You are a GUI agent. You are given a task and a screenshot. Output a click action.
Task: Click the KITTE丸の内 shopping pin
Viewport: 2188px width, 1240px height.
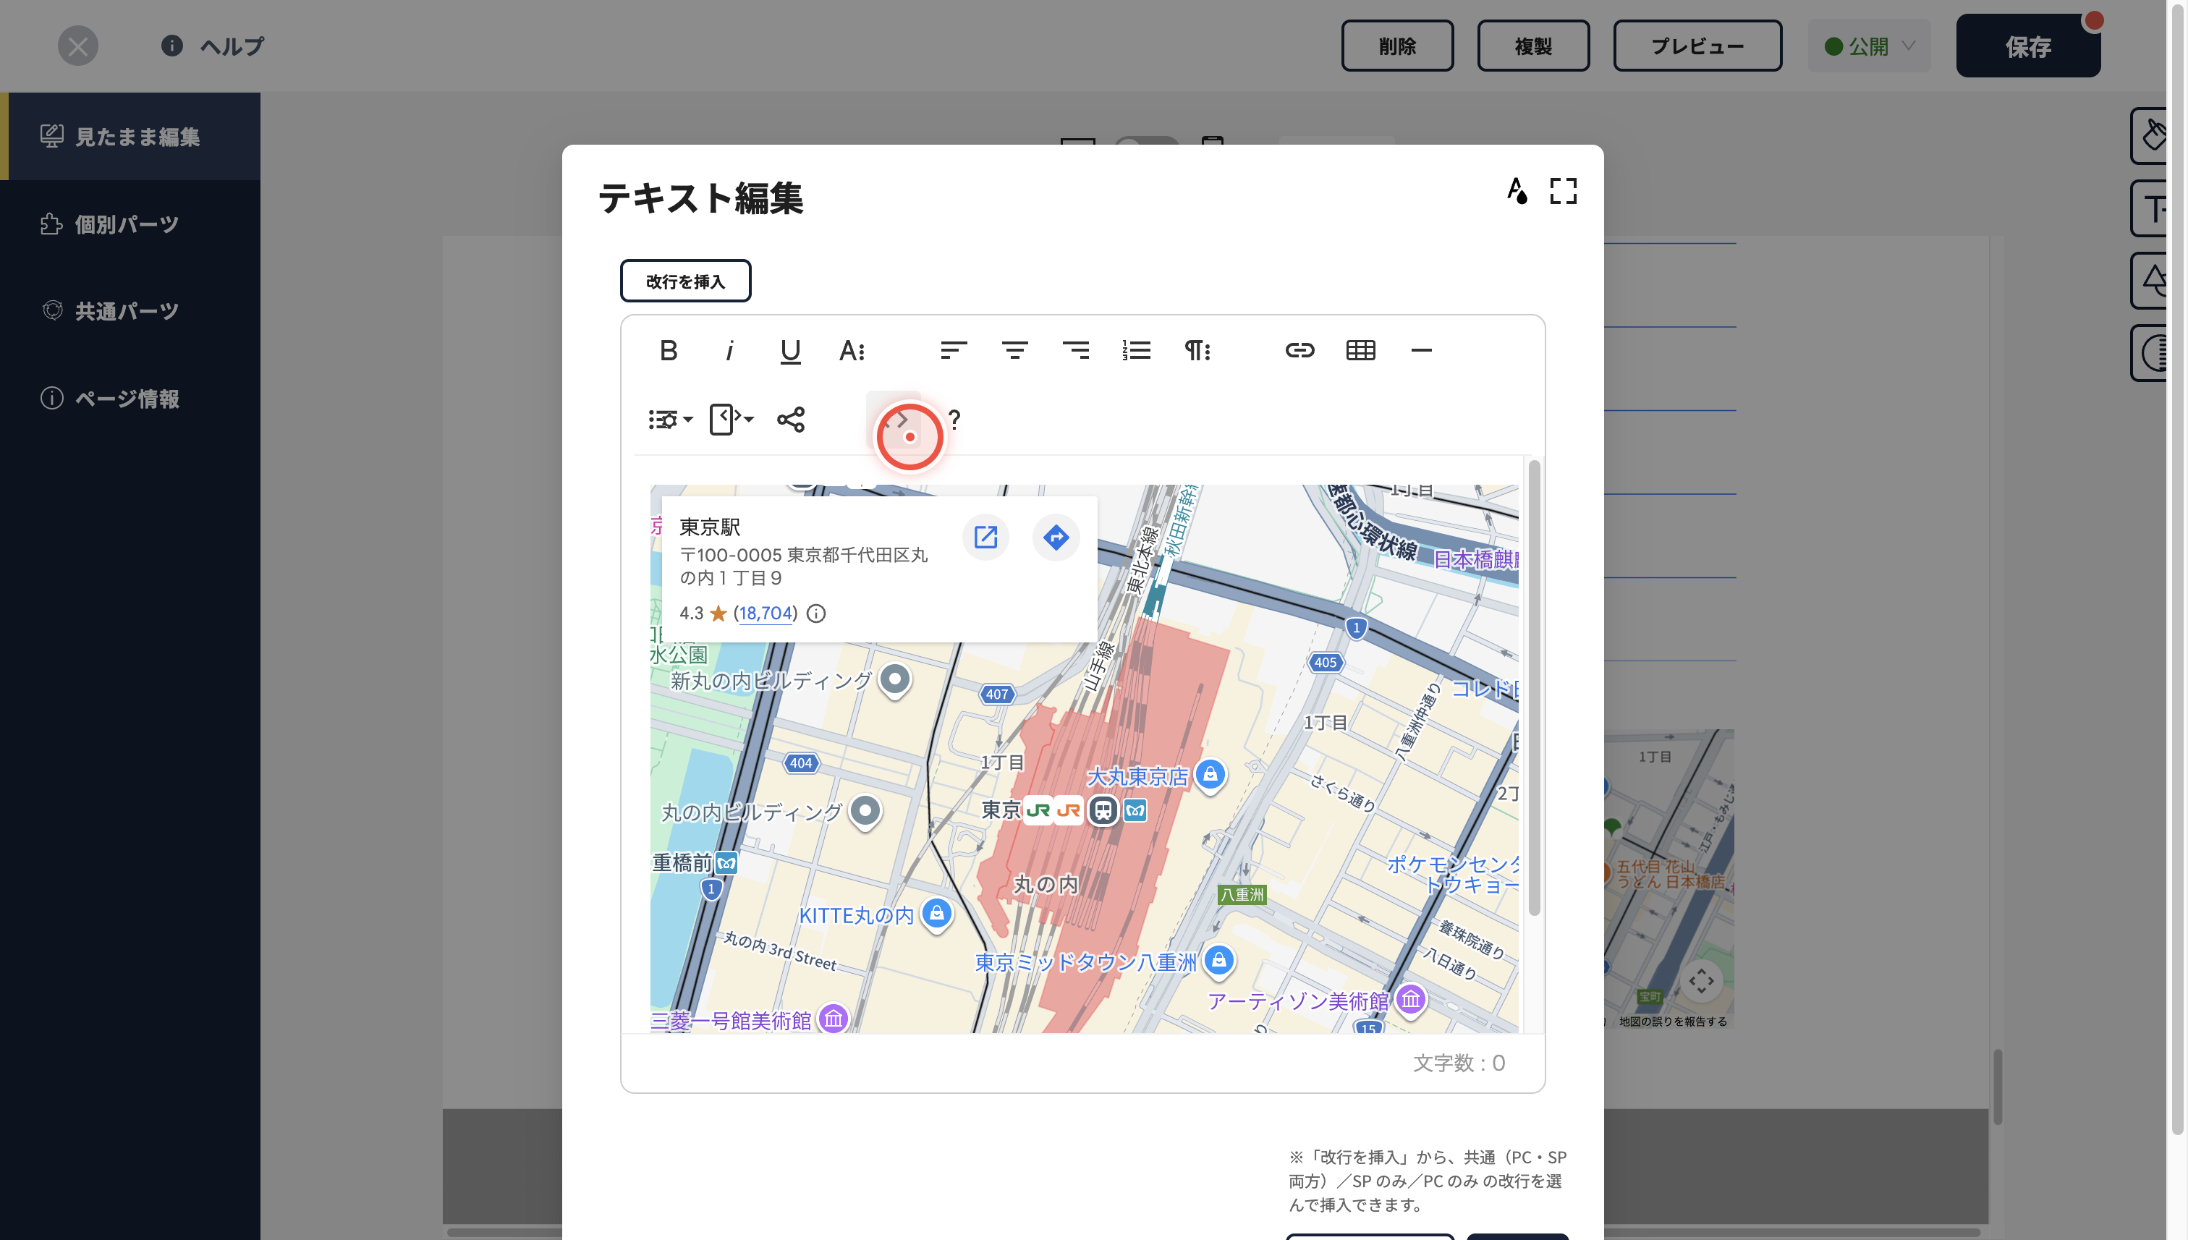937,914
